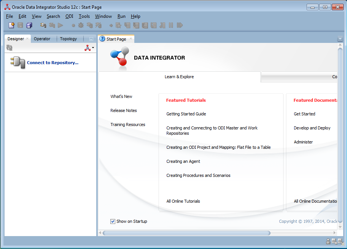Open the Edit menu
Viewport: 347px width, 249px height.
click(x=22, y=16)
